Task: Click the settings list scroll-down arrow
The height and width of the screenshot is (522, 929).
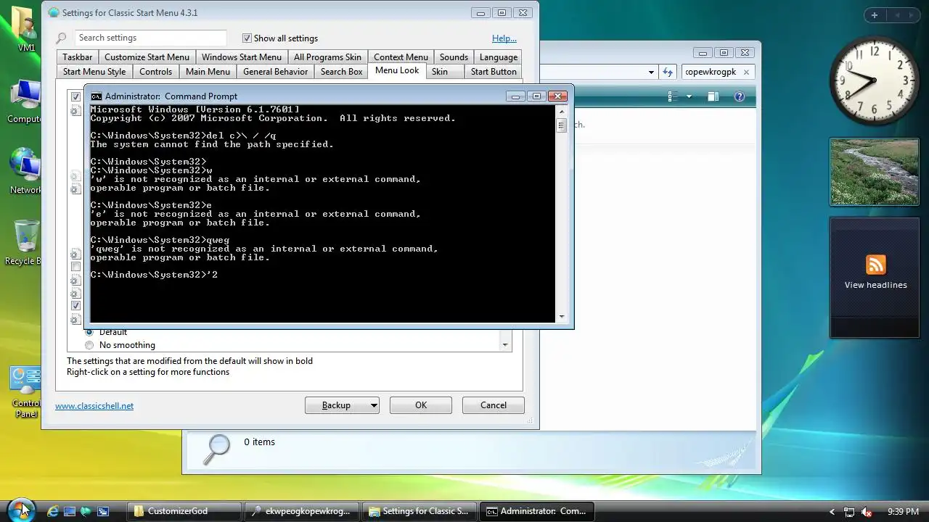Action: click(x=505, y=345)
